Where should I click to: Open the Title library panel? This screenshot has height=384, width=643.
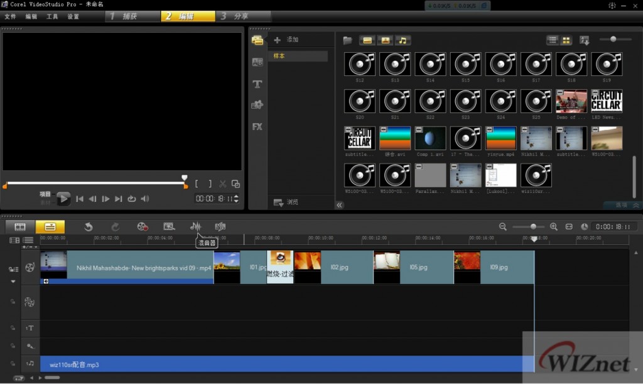(257, 84)
